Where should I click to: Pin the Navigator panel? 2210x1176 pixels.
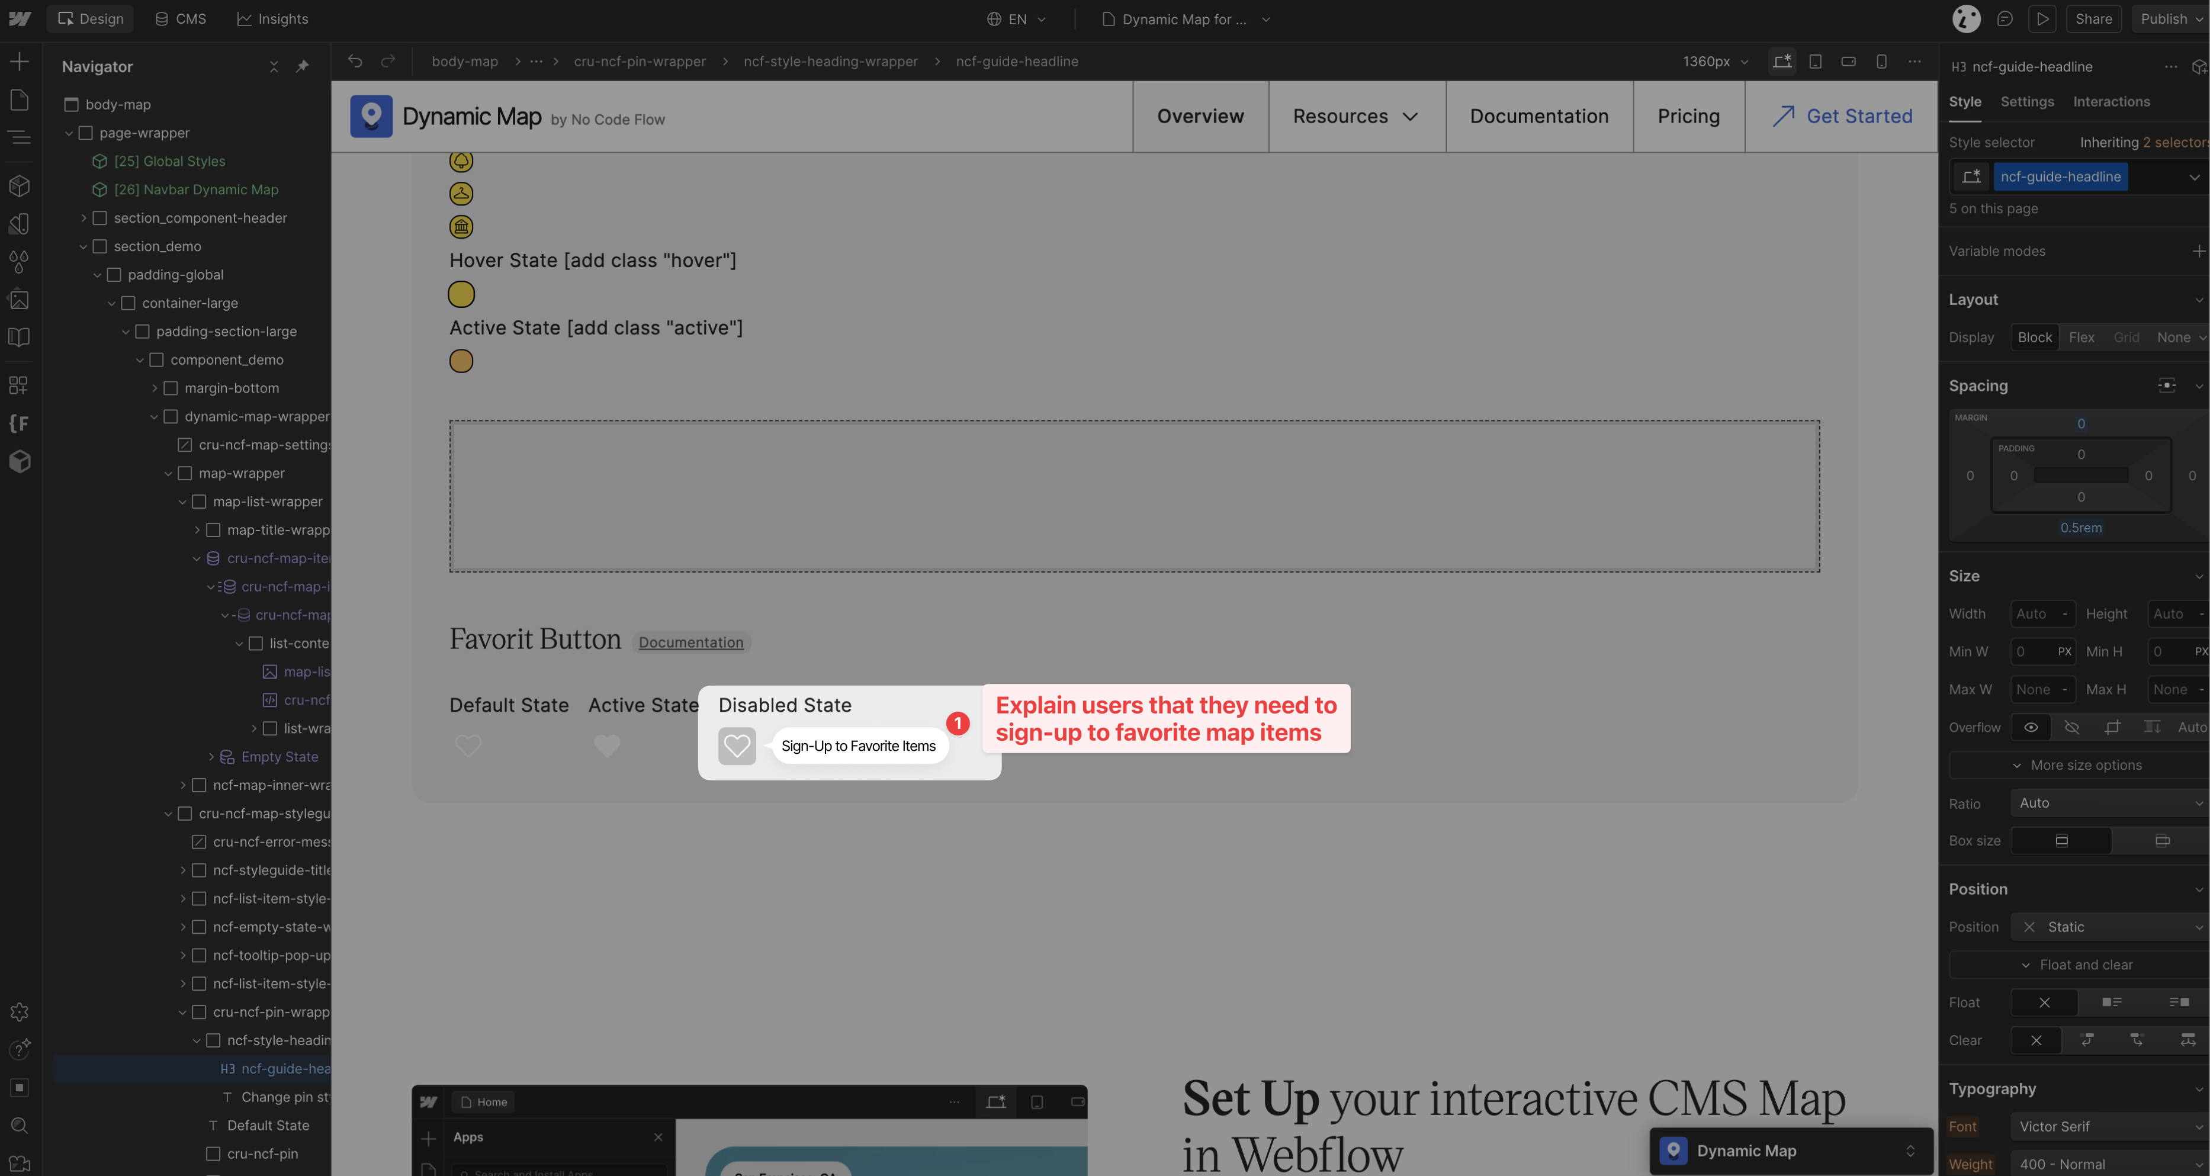pyautogui.click(x=302, y=66)
